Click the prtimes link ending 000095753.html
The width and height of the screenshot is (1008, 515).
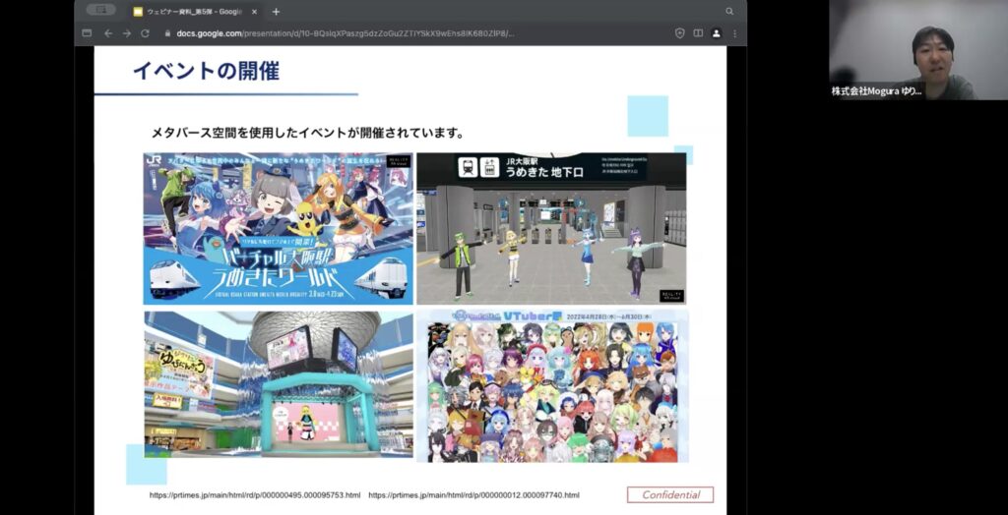click(x=255, y=495)
